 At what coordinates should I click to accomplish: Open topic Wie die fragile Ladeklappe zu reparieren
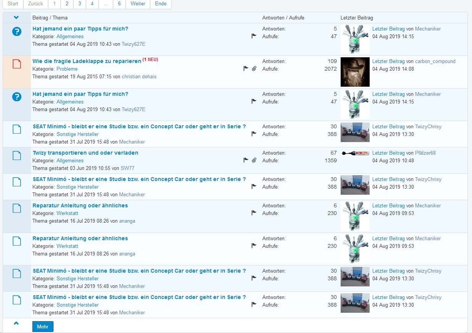click(x=87, y=61)
